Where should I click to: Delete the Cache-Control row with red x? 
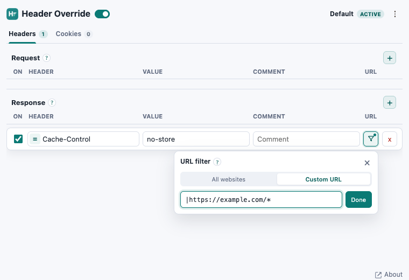(390, 139)
